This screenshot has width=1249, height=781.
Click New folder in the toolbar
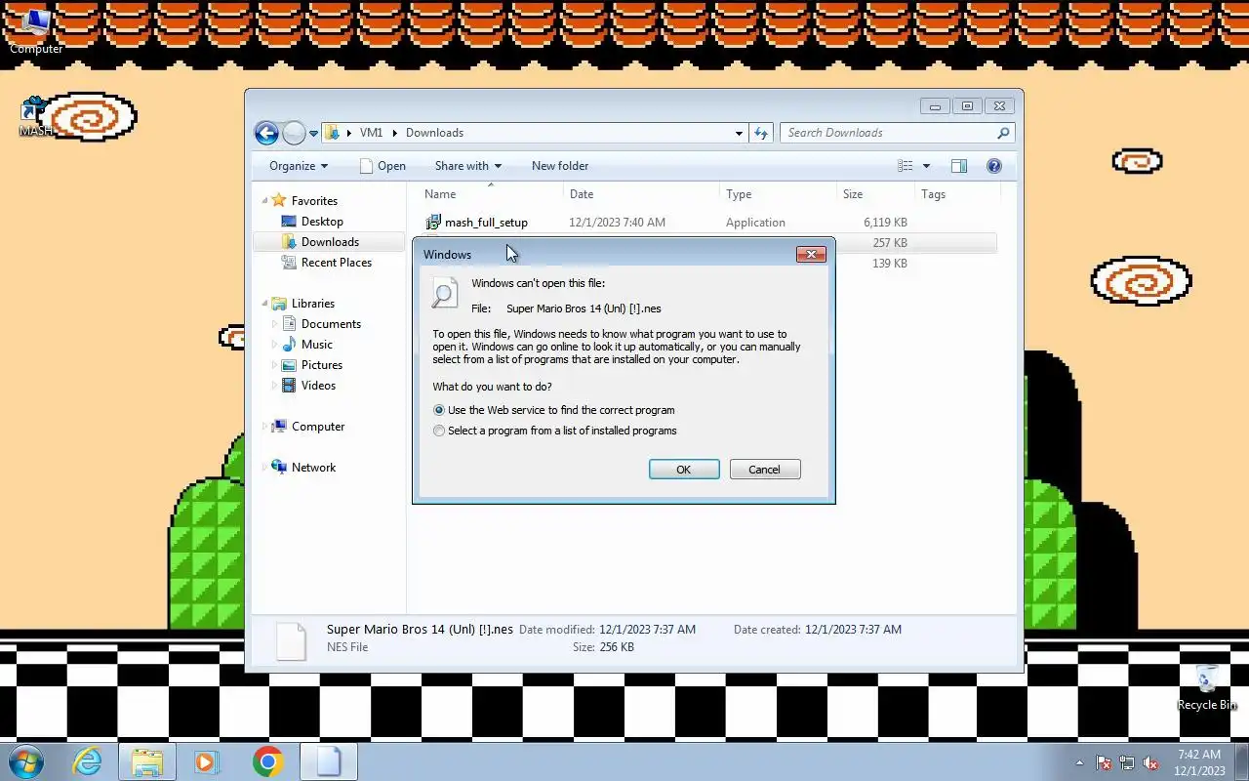click(x=560, y=166)
